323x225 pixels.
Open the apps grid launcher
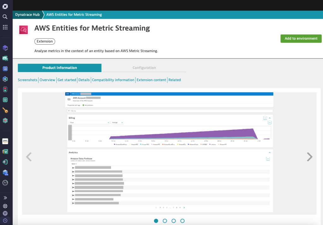[x=5, y=27]
